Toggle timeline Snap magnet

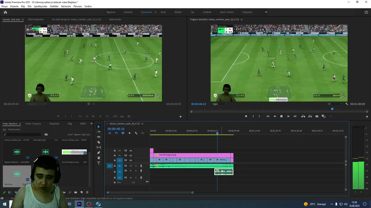(x=116, y=133)
